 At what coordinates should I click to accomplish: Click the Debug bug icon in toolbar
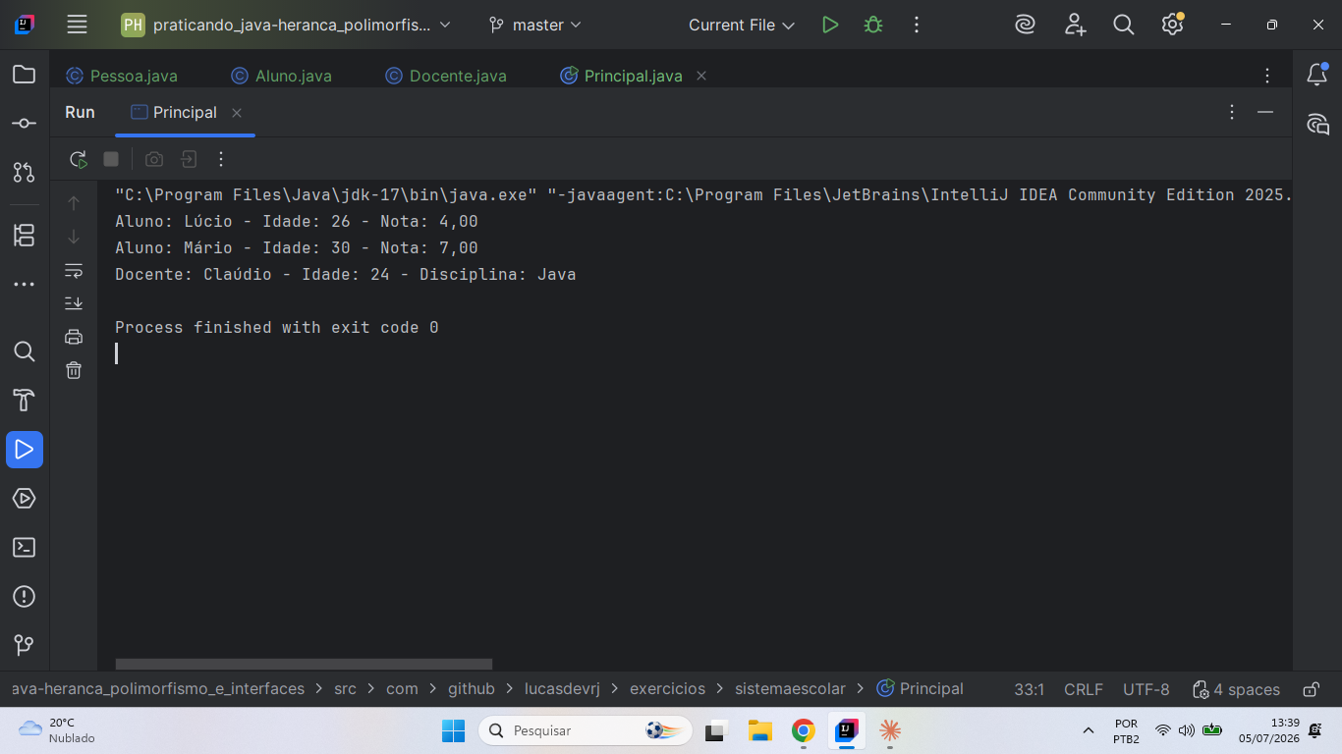(873, 26)
